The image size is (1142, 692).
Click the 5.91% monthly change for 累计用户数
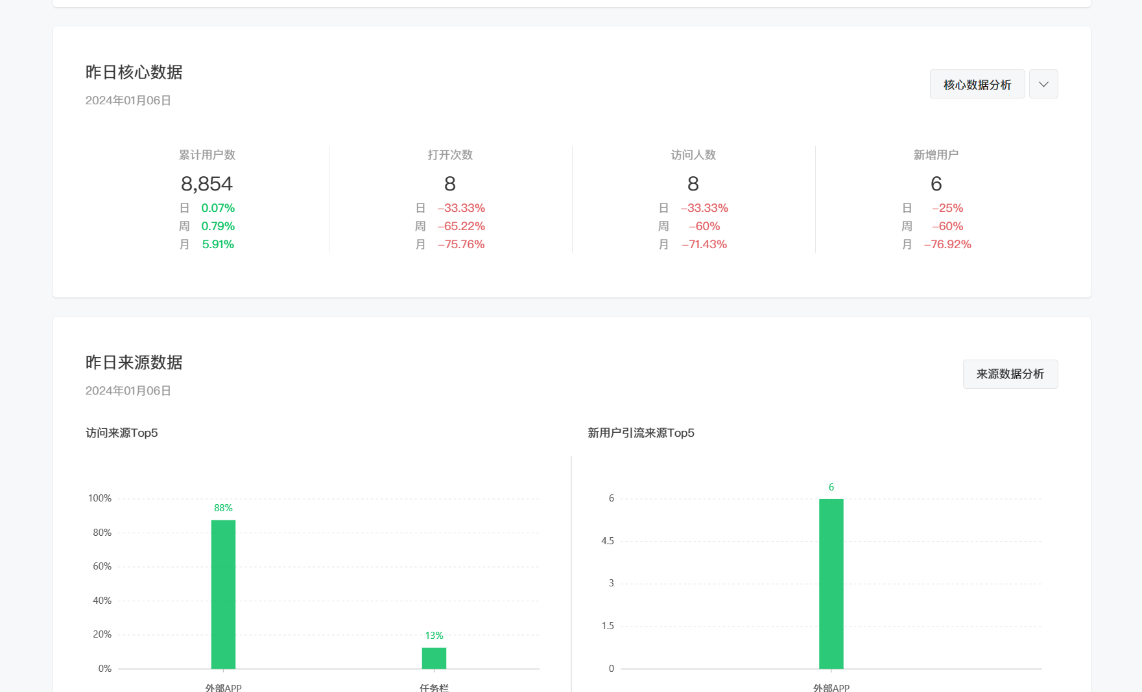click(218, 244)
